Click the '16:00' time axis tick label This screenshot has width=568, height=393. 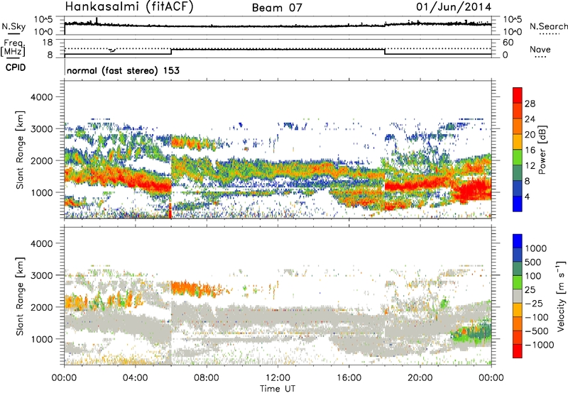349,378
